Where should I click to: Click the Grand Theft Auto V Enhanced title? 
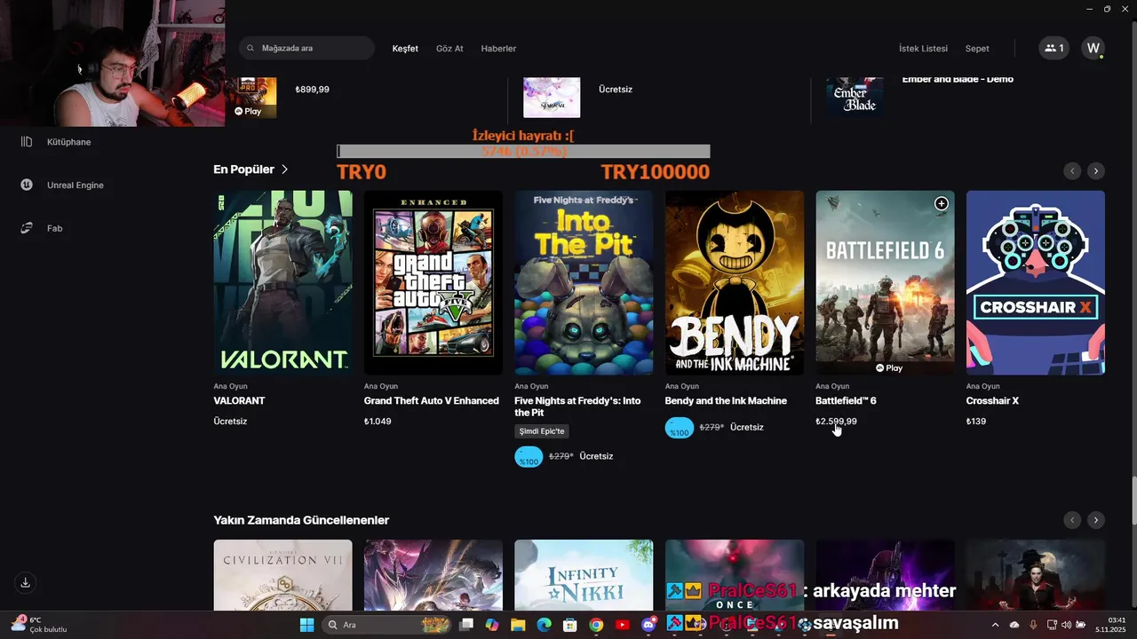coord(432,401)
